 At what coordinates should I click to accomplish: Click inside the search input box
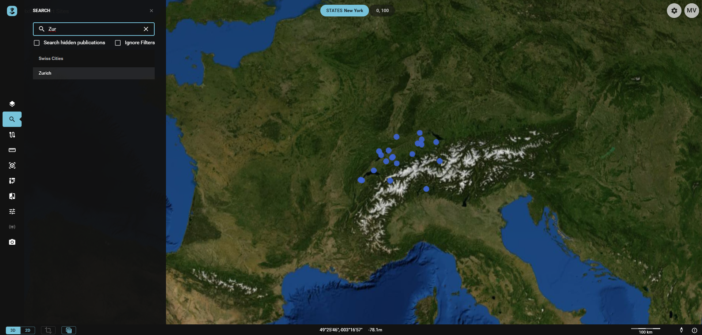pos(91,29)
